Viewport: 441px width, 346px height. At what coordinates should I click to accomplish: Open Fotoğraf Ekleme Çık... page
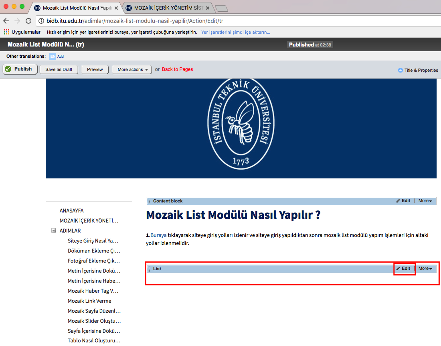pyautogui.click(x=94, y=261)
